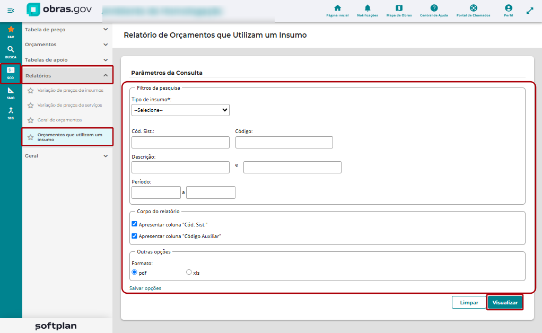This screenshot has height=333, width=542.
Task: Select the SEG module icon
Action: [x=11, y=113]
